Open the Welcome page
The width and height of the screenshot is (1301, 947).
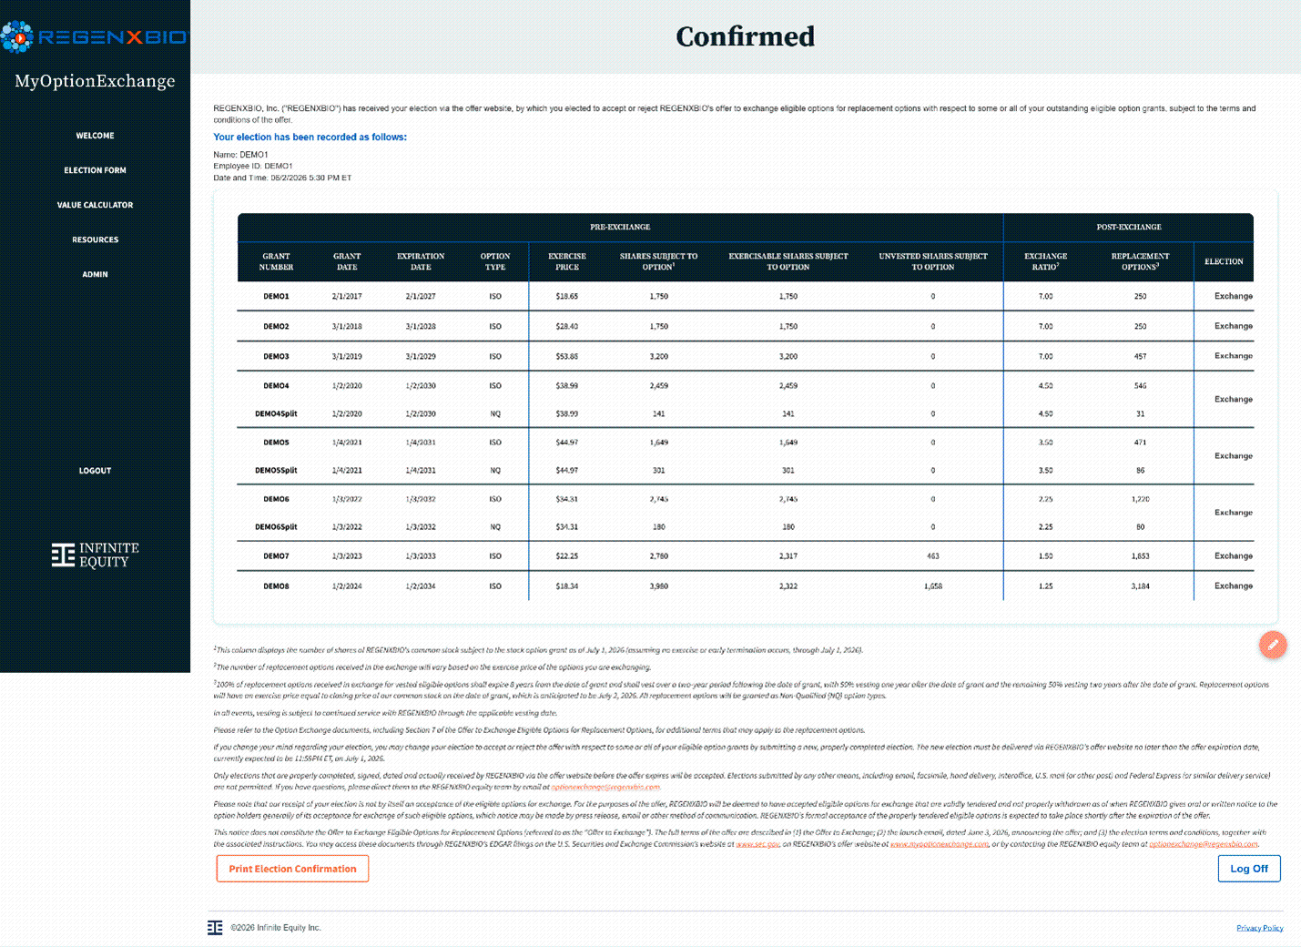pyautogui.click(x=96, y=136)
